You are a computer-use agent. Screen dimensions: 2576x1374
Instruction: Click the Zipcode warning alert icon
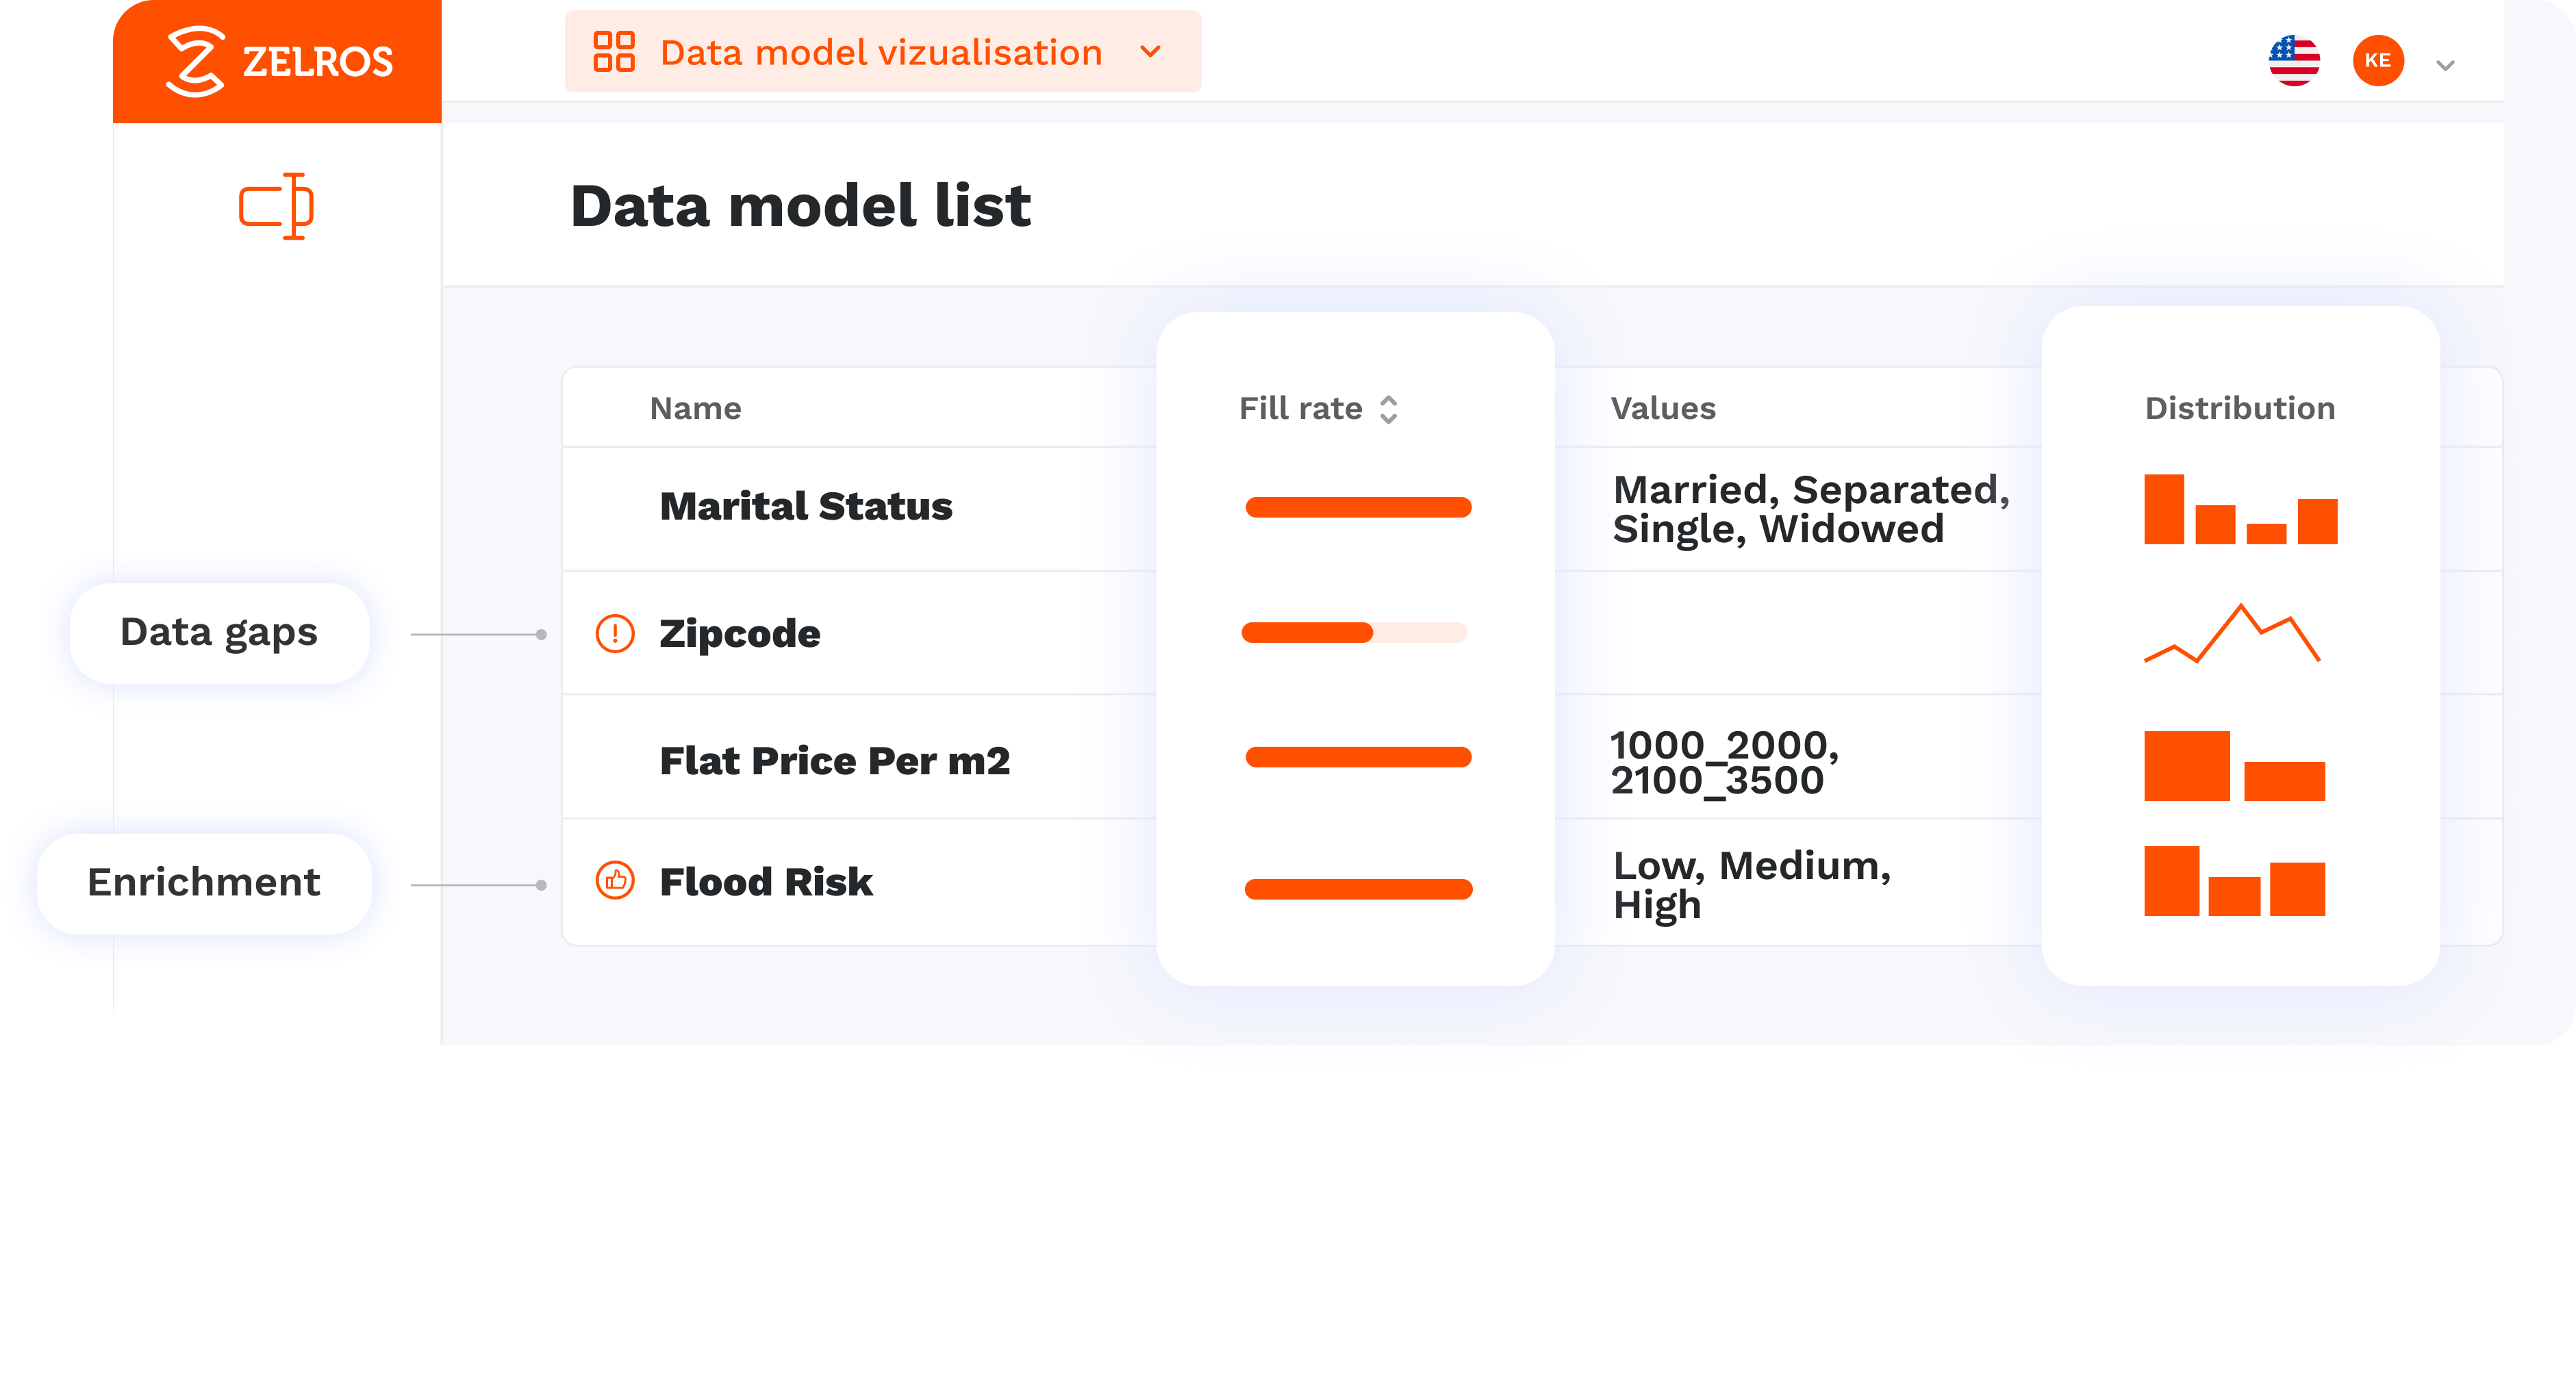615,634
